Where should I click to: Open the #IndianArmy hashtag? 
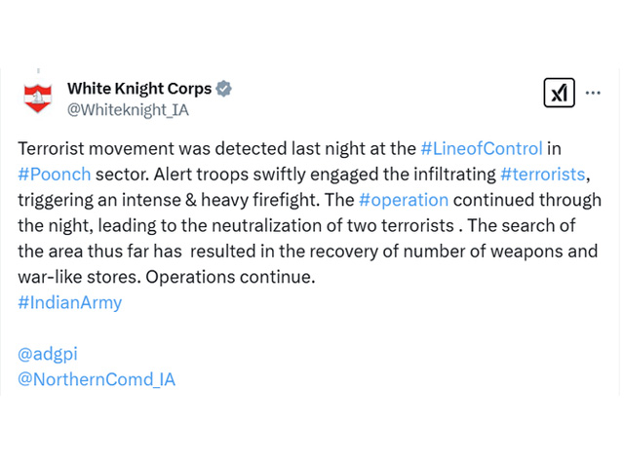click(70, 302)
